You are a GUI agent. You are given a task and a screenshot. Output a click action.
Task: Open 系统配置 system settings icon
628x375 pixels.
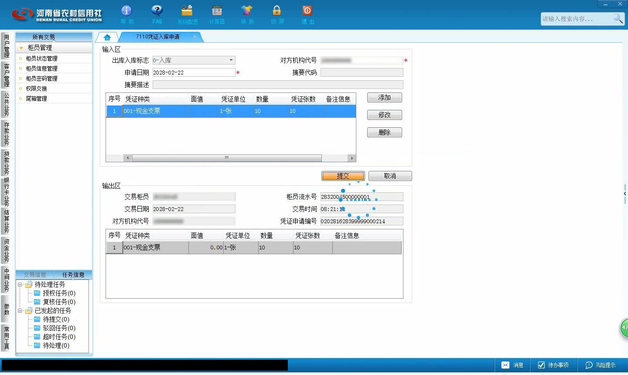187,14
